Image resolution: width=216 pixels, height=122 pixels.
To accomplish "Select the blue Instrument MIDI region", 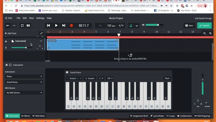I will click(83, 44).
